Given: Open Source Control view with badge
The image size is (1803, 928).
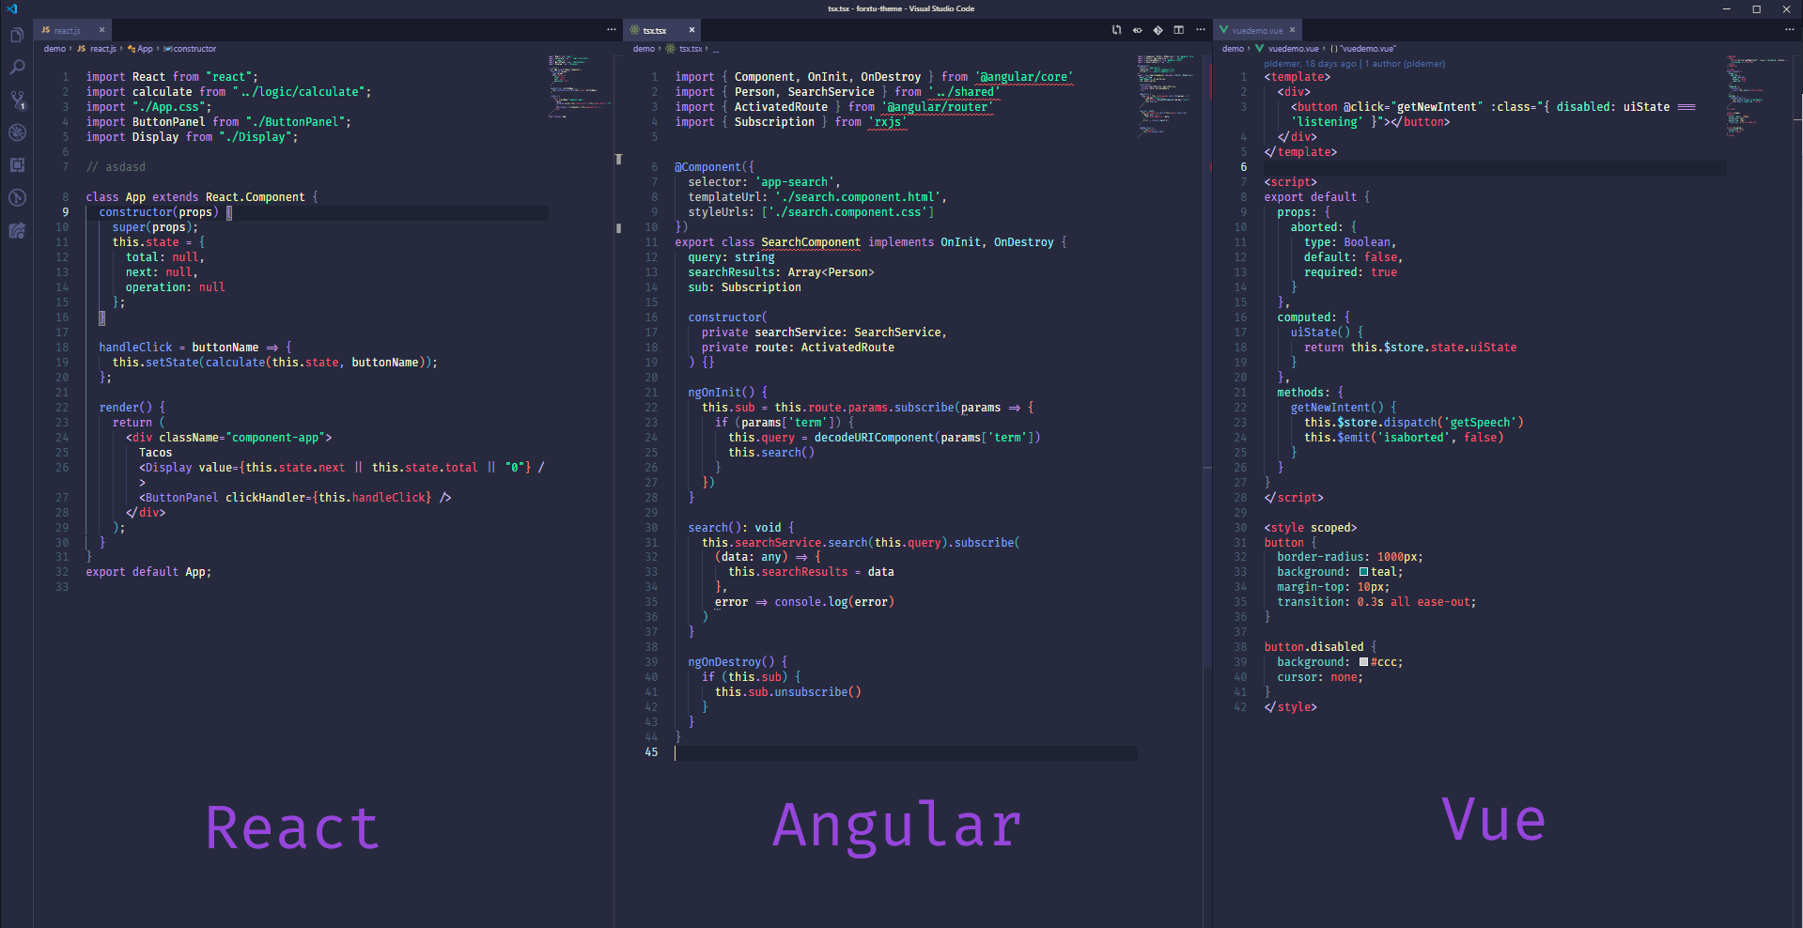Looking at the screenshot, I should (x=17, y=100).
